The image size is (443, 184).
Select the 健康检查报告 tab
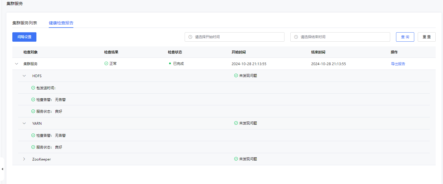61,23
